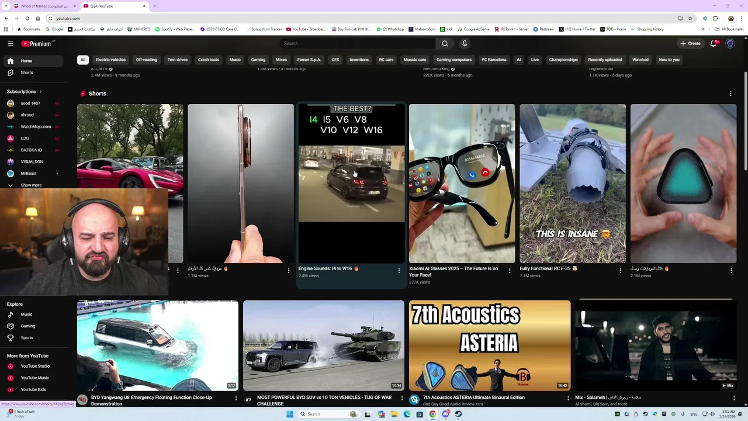The image size is (748, 421).
Task: Open options for Mix - Salameh
Action: (x=734, y=398)
